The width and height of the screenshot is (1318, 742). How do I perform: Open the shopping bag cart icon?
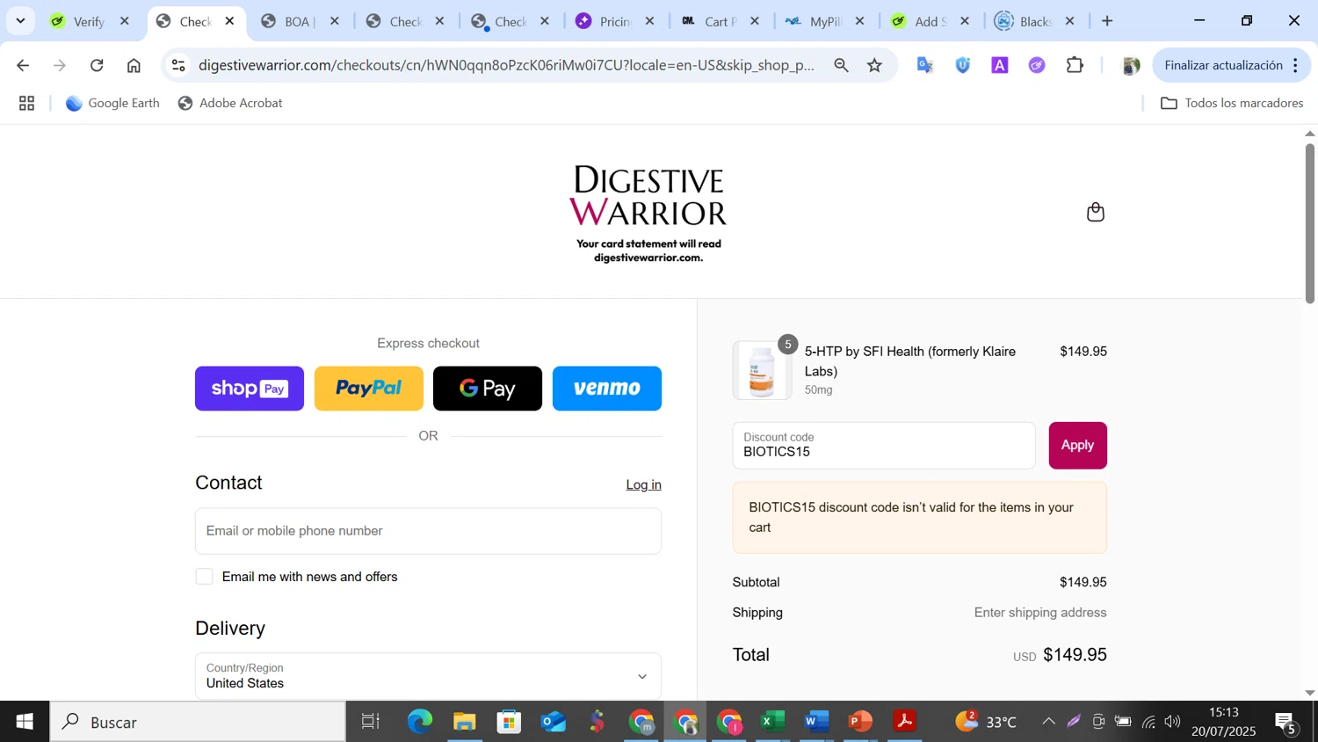[x=1095, y=212]
